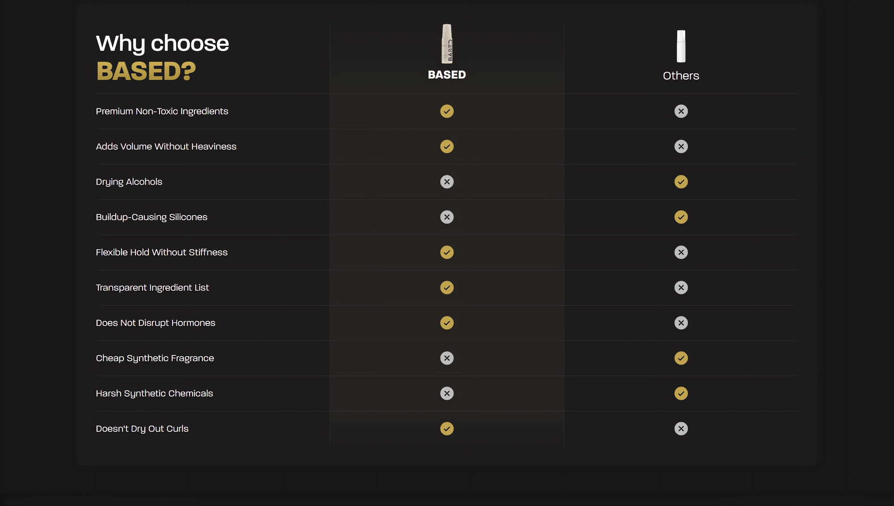Select the BASED column header label
The height and width of the screenshot is (506, 894).
click(447, 75)
